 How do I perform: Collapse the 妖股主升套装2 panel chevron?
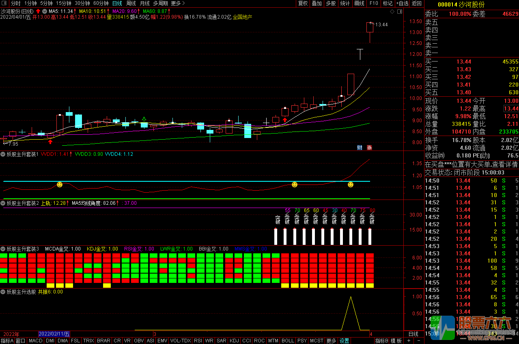click(3, 203)
